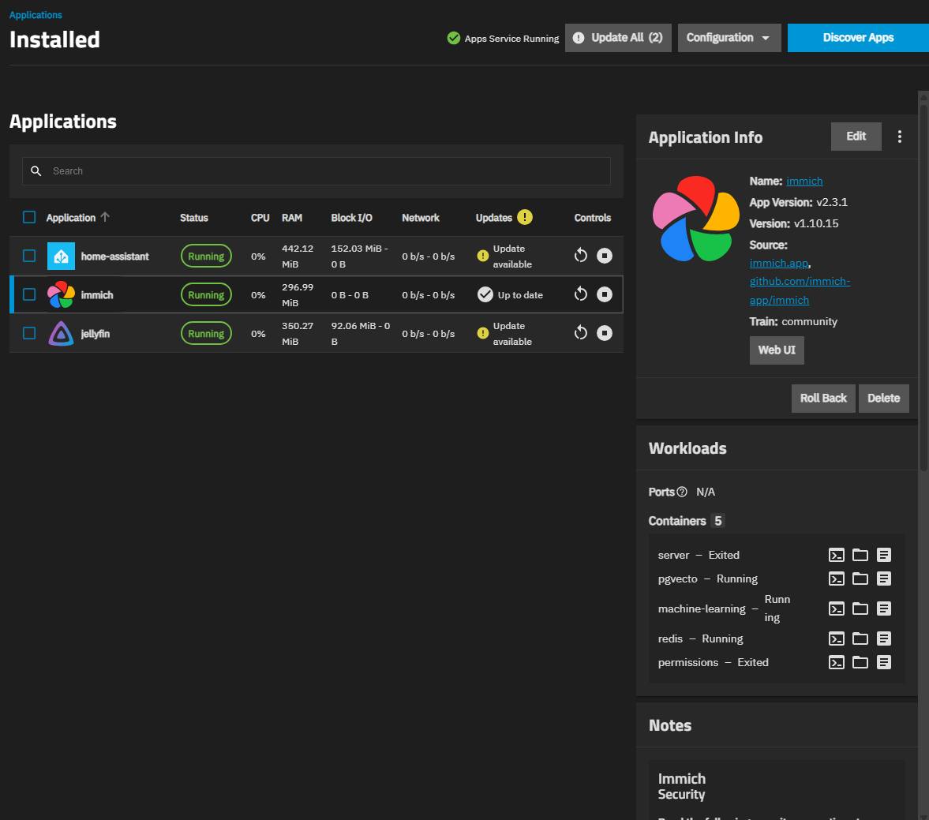Image resolution: width=929 pixels, height=820 pixels.
Task: Toggle the select-all applications checkbox
Action: click(29, 218)
